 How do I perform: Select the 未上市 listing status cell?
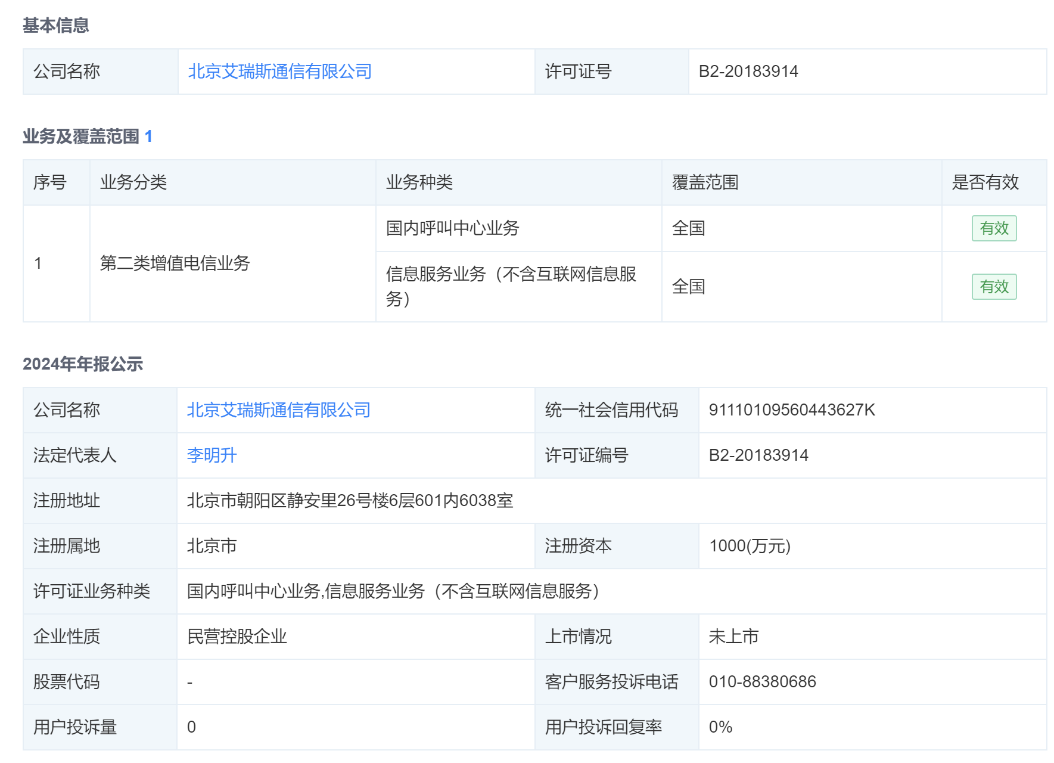point(732,637)
